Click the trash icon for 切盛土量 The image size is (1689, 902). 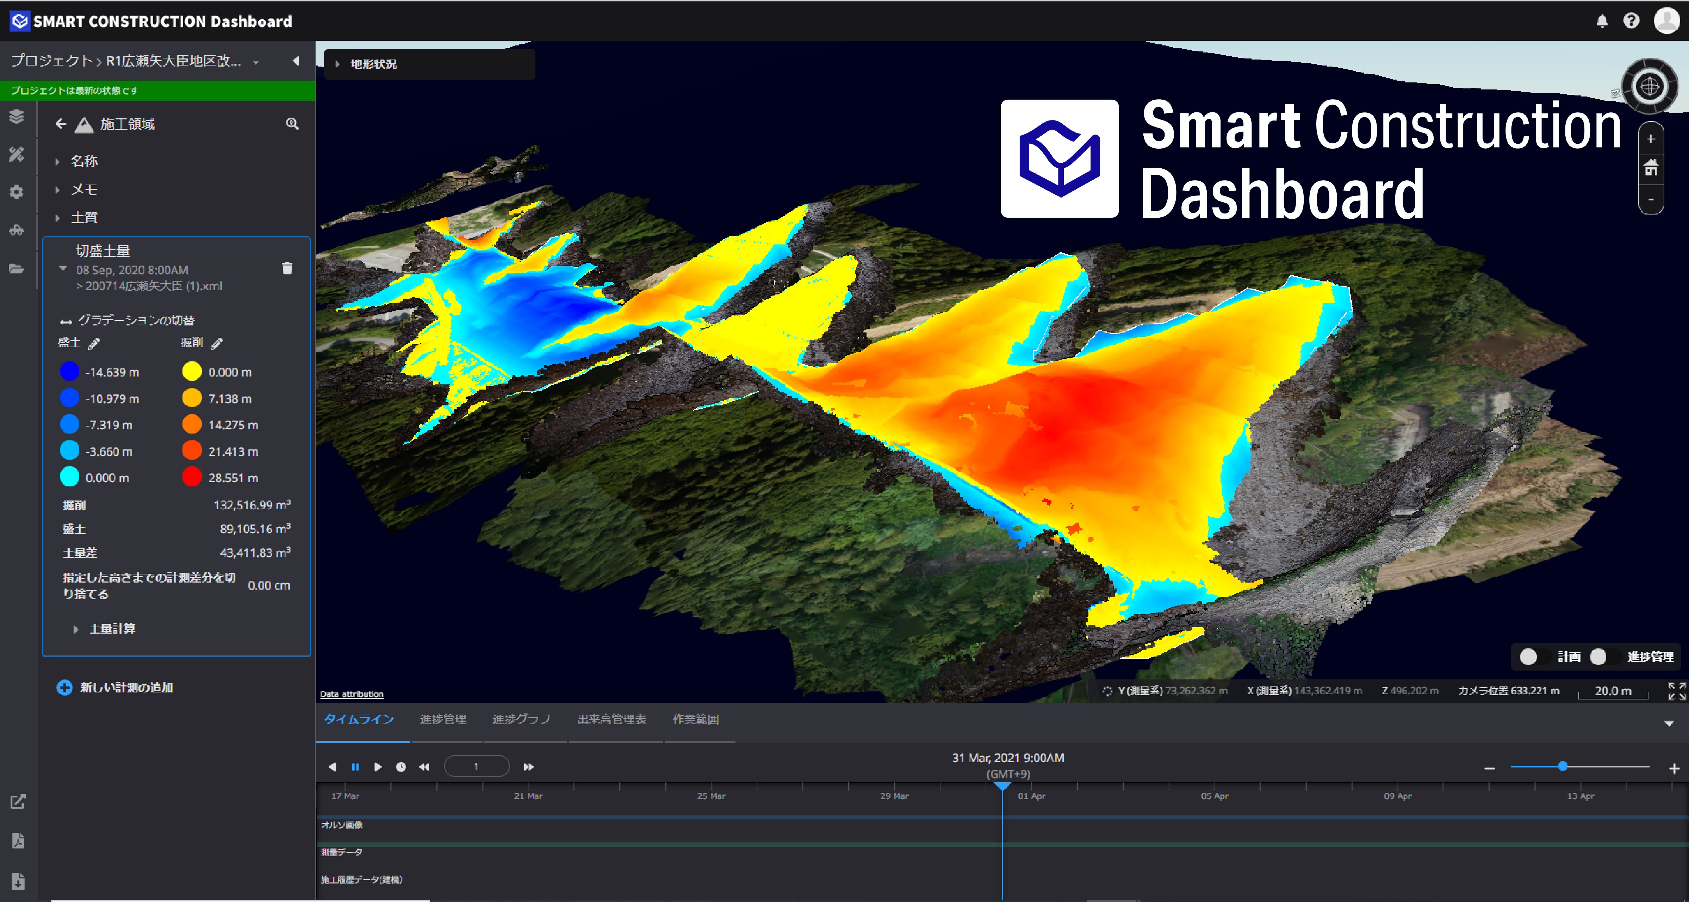tap(286, 269)
